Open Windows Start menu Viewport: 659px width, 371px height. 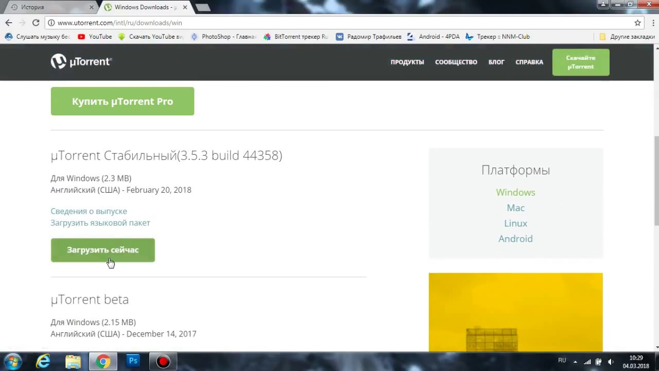click(x=12, y=361)
